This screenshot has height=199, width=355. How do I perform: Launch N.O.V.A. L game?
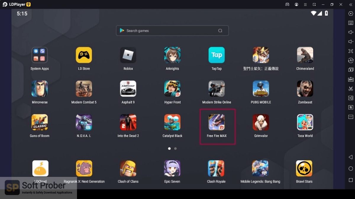(x=84, y=122)
